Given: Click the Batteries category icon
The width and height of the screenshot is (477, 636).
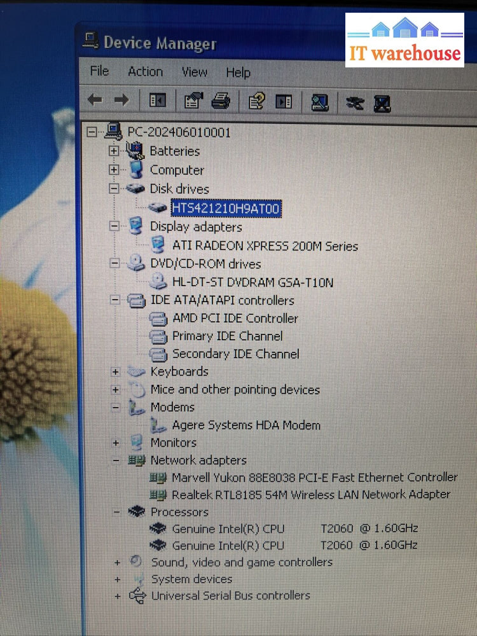Looking at the screenshot, I should pos(135,151).
